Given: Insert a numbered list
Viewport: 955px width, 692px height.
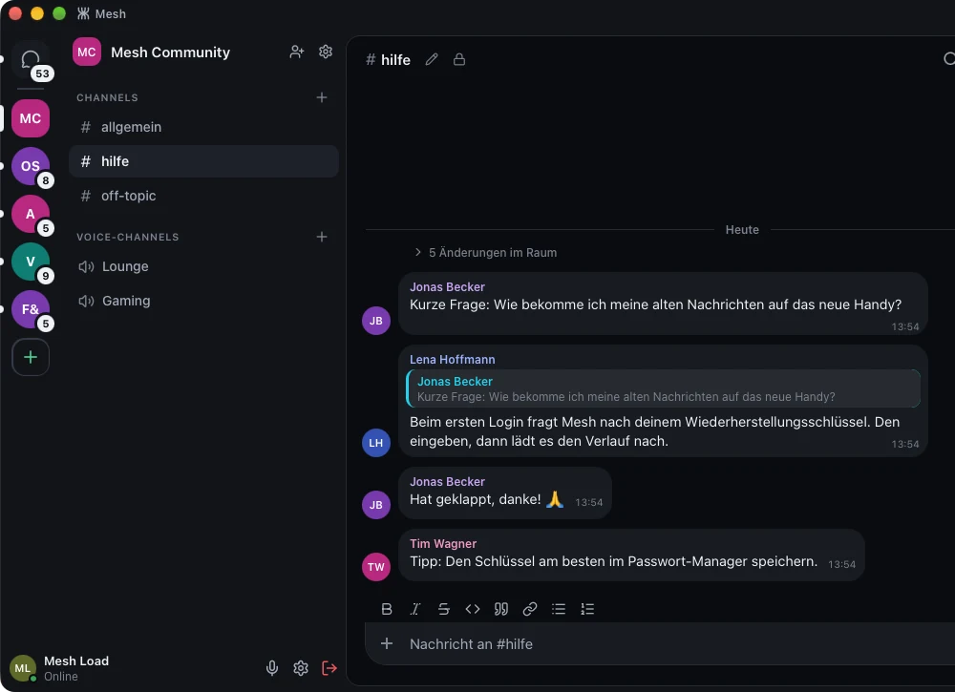Looking at the screenshot, I should coord(587,609).
